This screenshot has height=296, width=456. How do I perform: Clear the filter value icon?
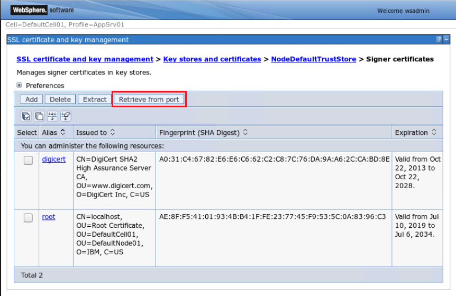(66, 116)
